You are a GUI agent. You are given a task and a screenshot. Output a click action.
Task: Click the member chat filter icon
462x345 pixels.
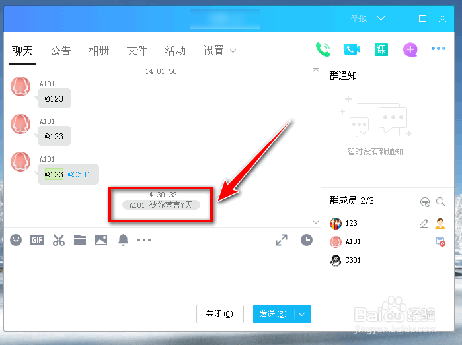(425, 202)
